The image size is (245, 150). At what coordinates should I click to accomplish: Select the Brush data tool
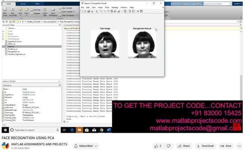tap(119, 11)
